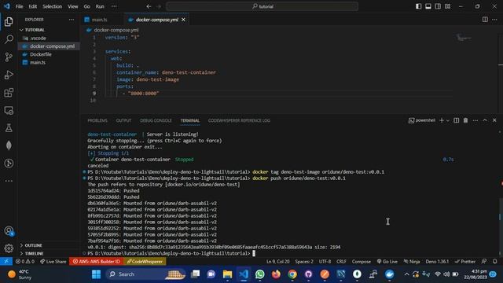Open Explorer views and more actions menu
This screenshot has height=283, width=503.
coord(72,20)
